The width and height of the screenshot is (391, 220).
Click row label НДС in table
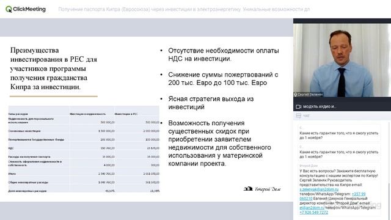(x=11, y=148)
